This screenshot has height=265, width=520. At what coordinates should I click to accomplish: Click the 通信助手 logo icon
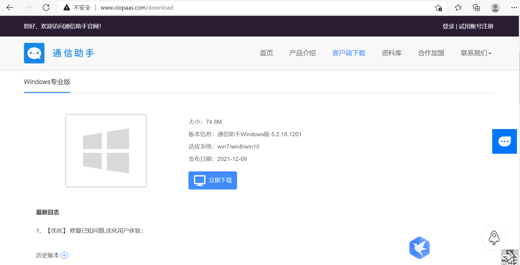pos(34,53)
